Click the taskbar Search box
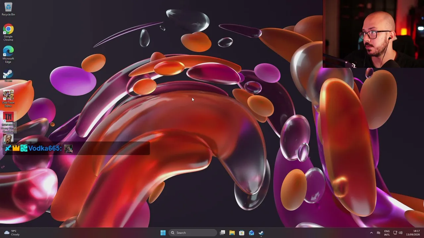424x238 pixels. pyautogui.click(x=193, y=233)
